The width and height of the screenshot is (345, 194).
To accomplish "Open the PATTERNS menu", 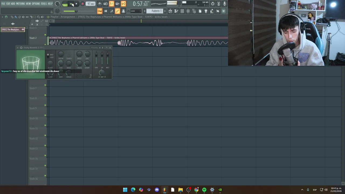I will point(20,4).
